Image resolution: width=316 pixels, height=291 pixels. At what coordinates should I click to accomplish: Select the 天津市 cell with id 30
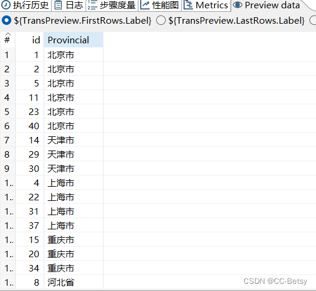[74, 168]
